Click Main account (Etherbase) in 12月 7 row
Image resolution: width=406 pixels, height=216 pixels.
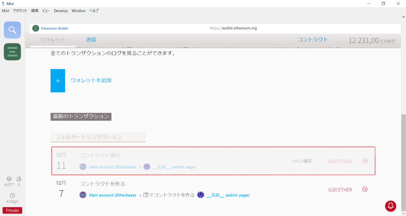point(112,195)
